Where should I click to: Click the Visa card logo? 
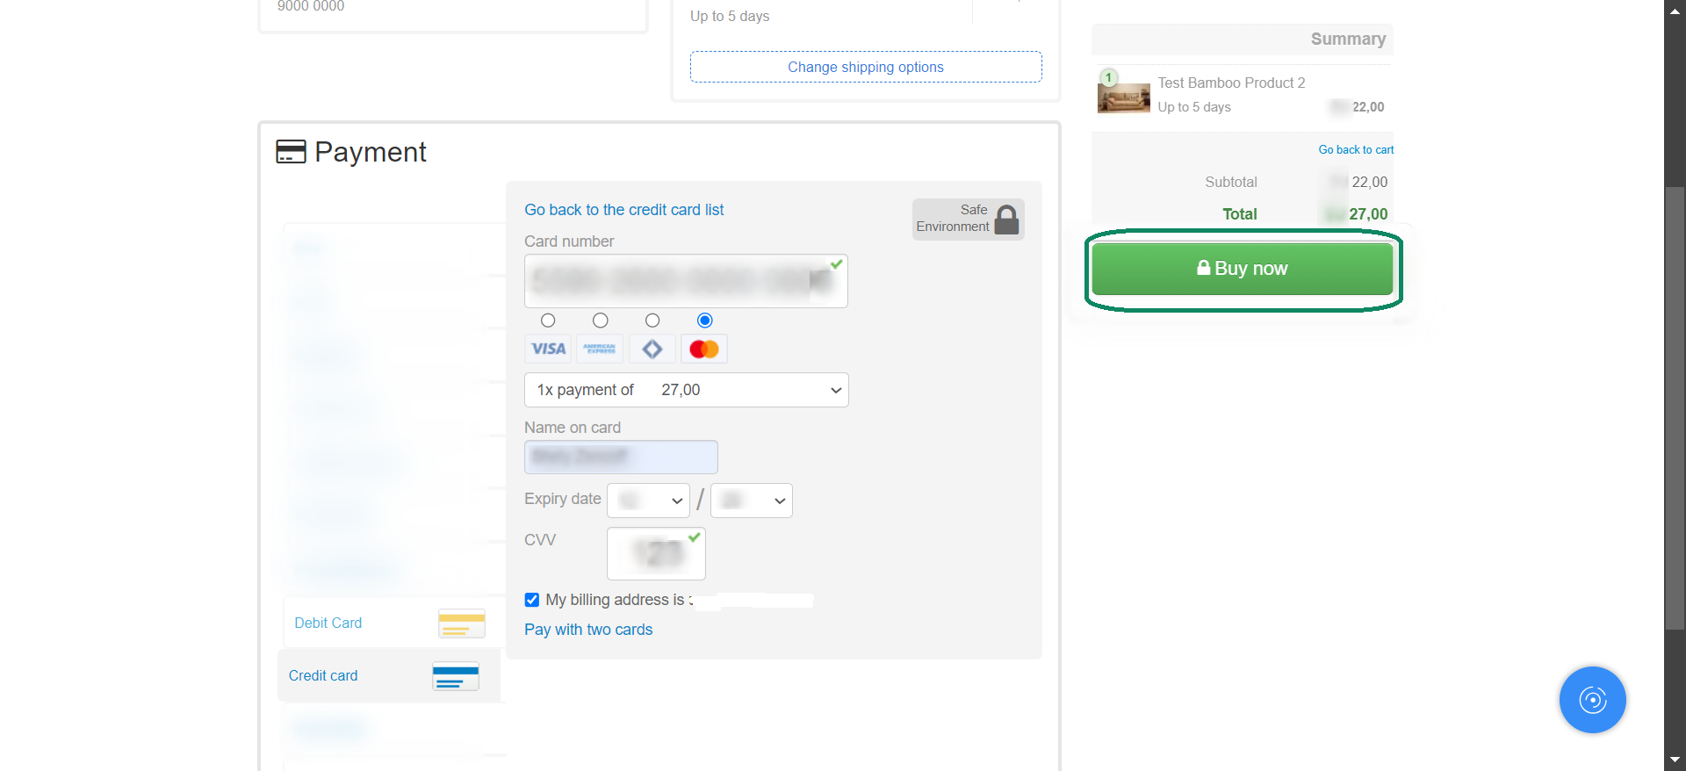(548, 349)
